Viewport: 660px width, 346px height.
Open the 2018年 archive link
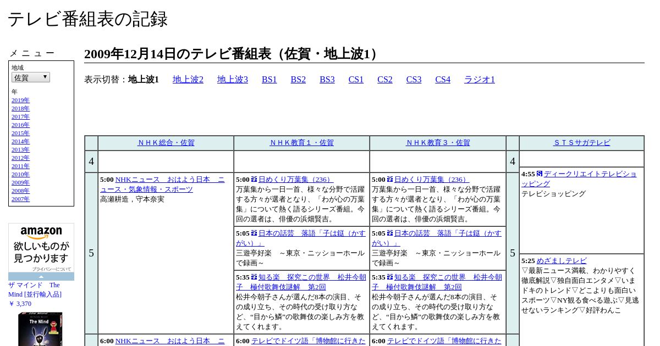[20, 109]
